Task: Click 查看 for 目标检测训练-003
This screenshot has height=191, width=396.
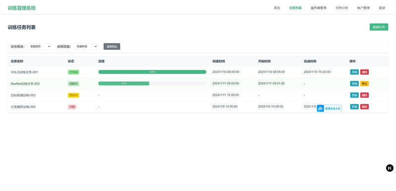Action: (x=354, y=95)
